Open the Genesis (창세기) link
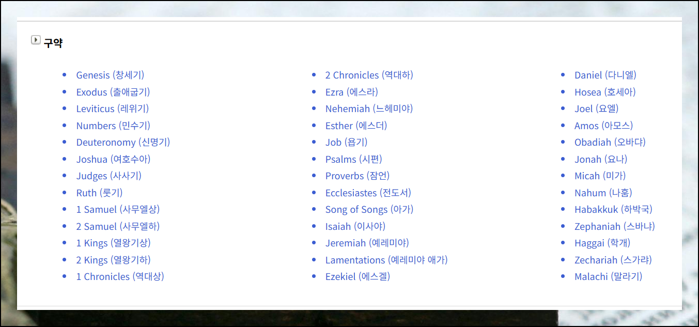Viewport: 699px width, 327px height. coord(110,75)
